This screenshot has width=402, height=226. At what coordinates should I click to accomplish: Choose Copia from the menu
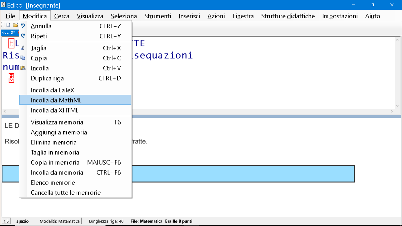point(75,58)
